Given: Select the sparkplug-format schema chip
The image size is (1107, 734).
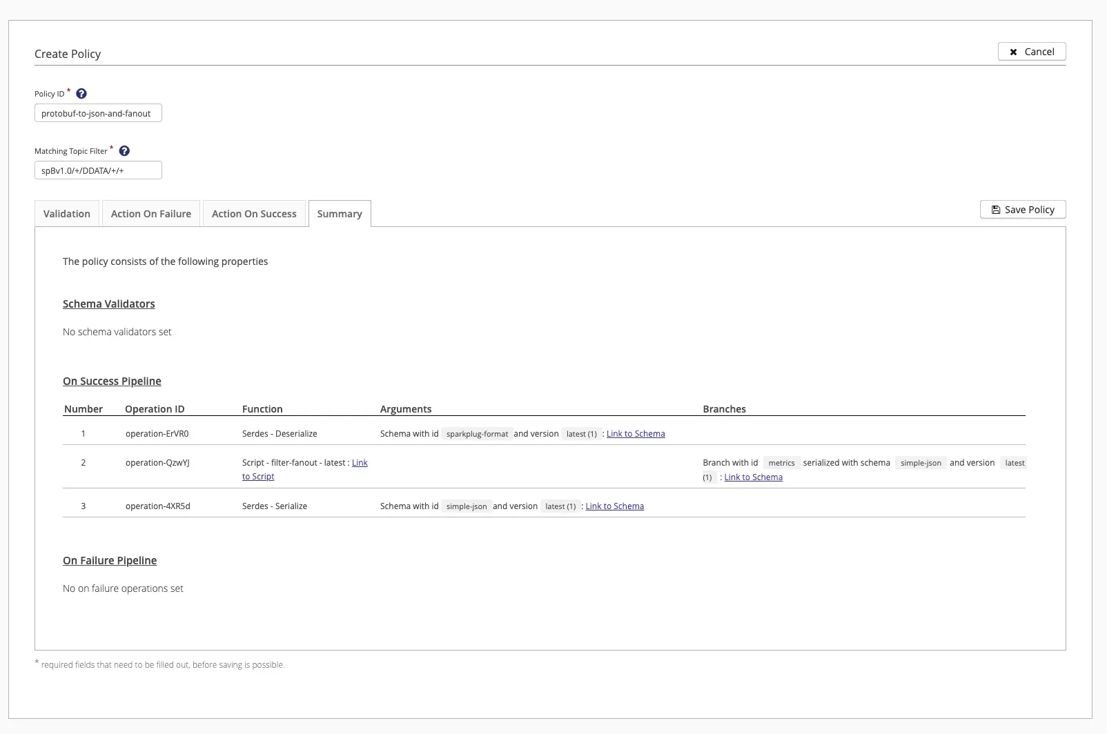Looking at the screenshot, I should [477, 434].
